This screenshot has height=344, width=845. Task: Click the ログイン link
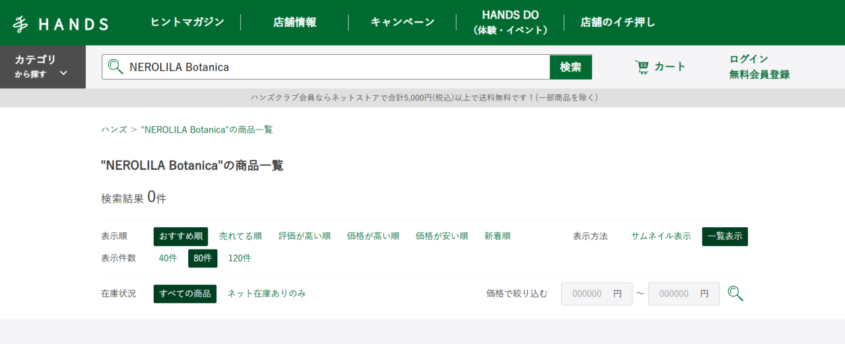point(749,59)
